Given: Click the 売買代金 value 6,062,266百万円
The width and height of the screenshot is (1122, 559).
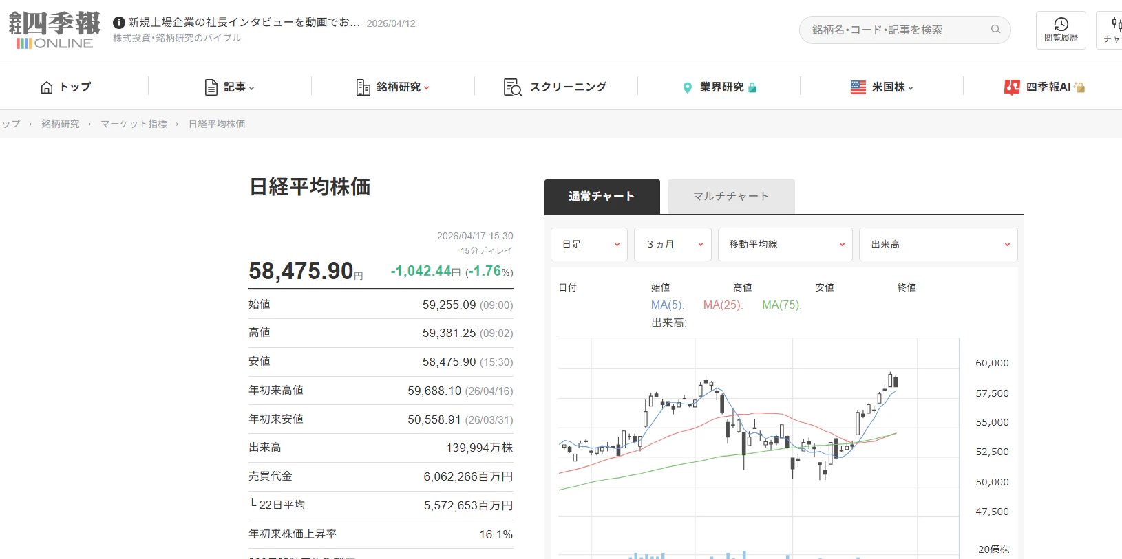Looking at the screenshot, I should pyautogui.click(x=468, y=476).
